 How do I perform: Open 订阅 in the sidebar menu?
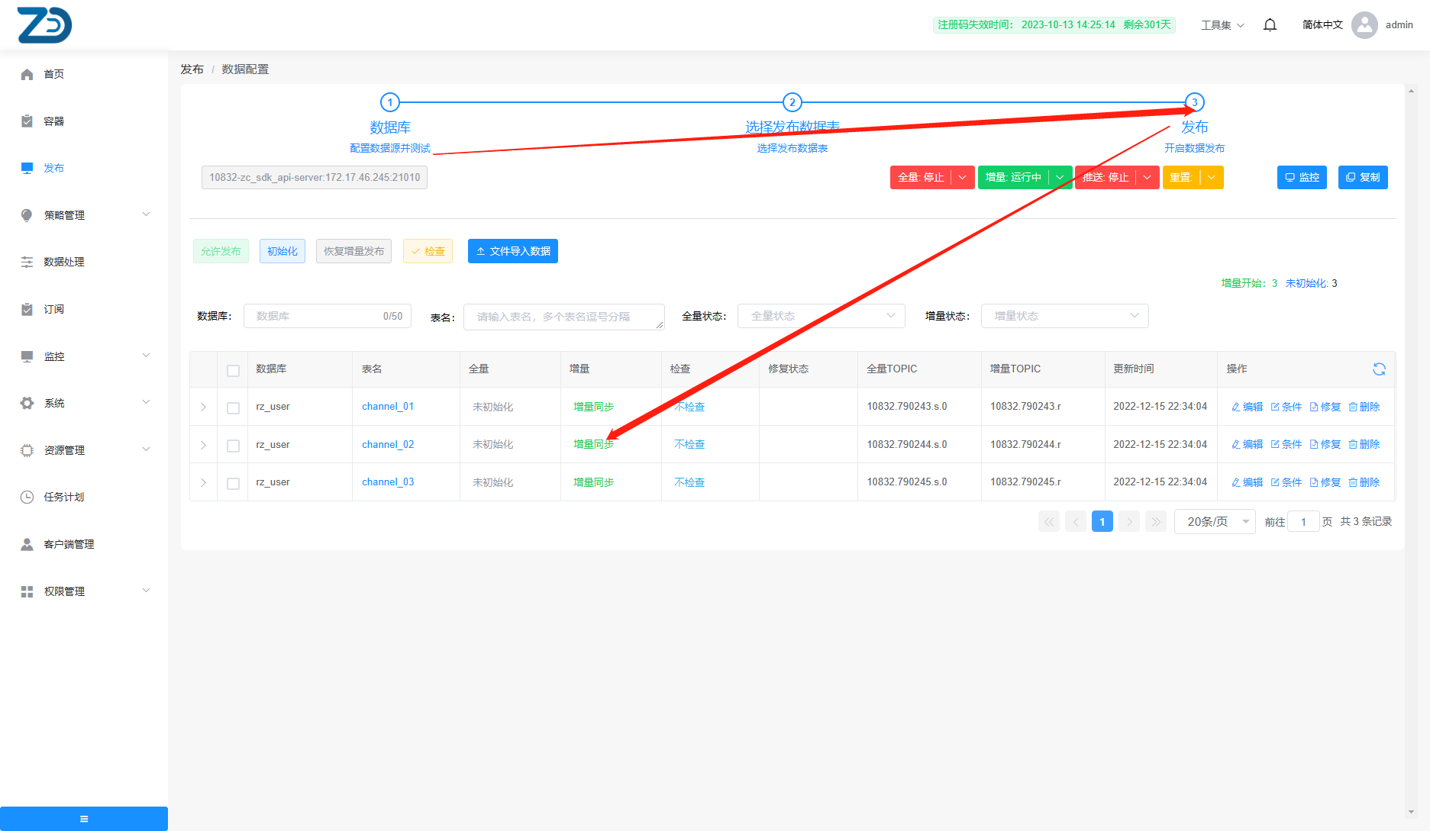[x=53, y=309]
